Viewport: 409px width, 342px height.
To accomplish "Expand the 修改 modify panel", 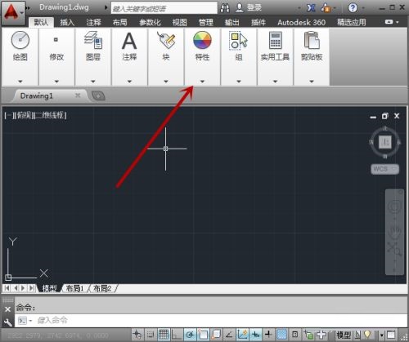I will (x=56, y=82).
